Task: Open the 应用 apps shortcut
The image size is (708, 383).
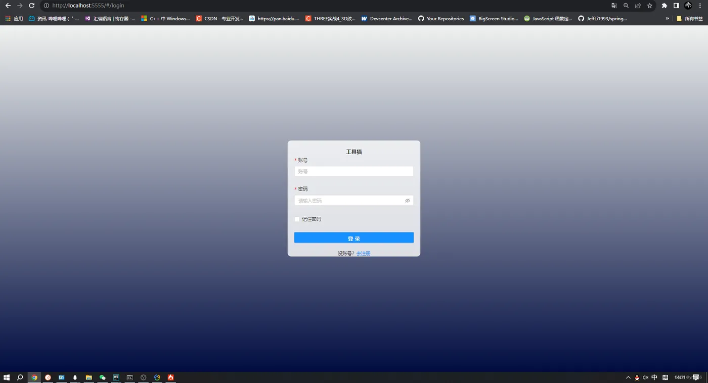Action: (x=14, y=19)
